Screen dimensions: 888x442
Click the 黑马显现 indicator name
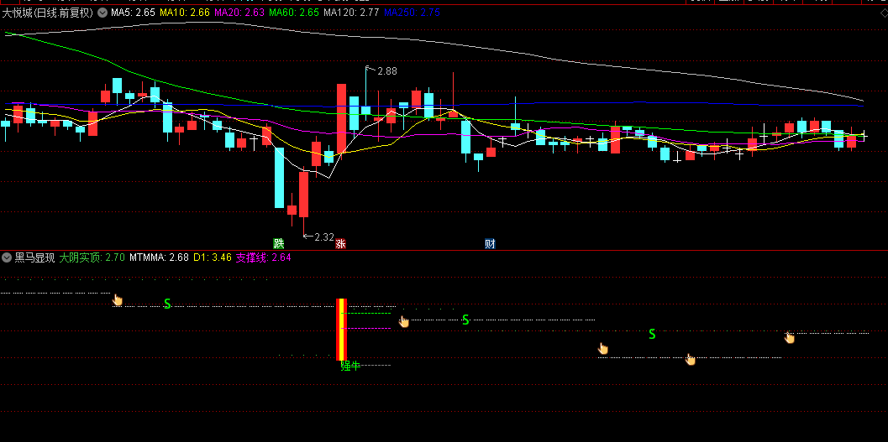point(34,257)
